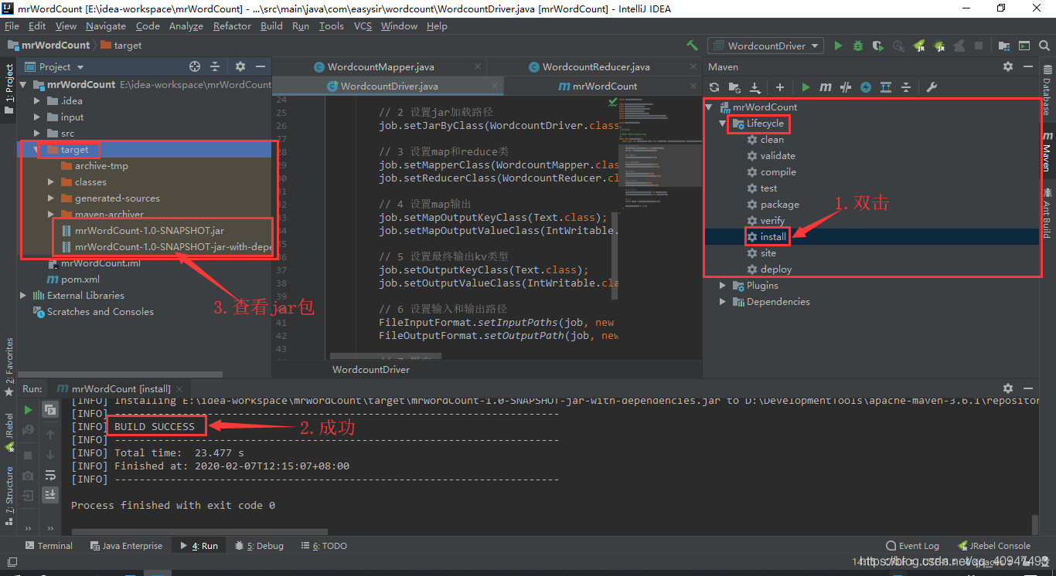
Task: Open the 6: TODO tool window
Action: coord(324,546)
